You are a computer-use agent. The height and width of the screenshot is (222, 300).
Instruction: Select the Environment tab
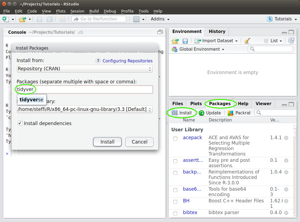click(187, 31)
